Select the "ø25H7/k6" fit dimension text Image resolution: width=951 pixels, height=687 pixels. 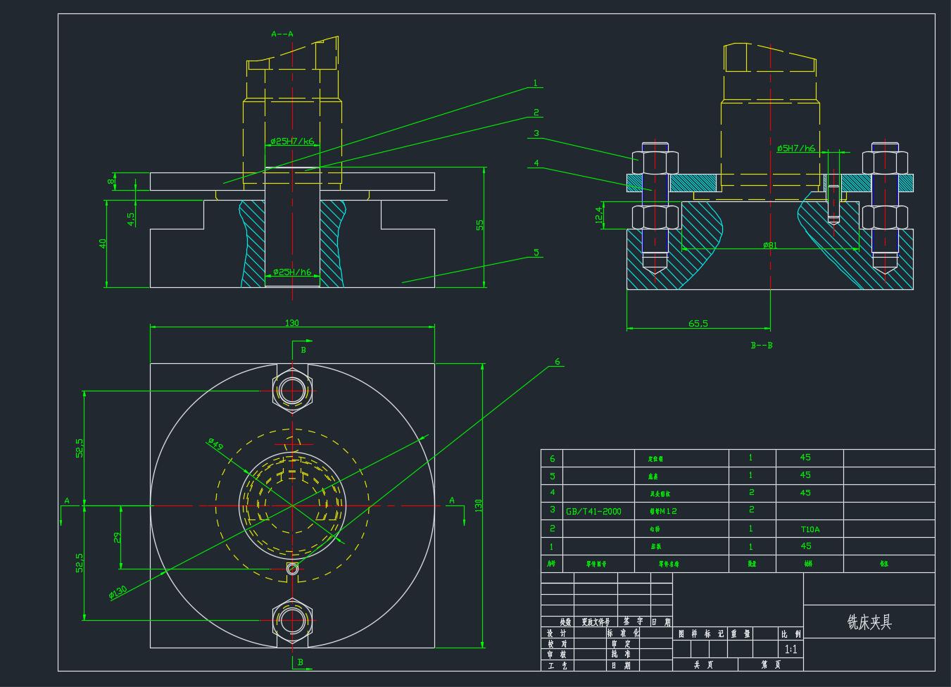(x=292, y=141)
